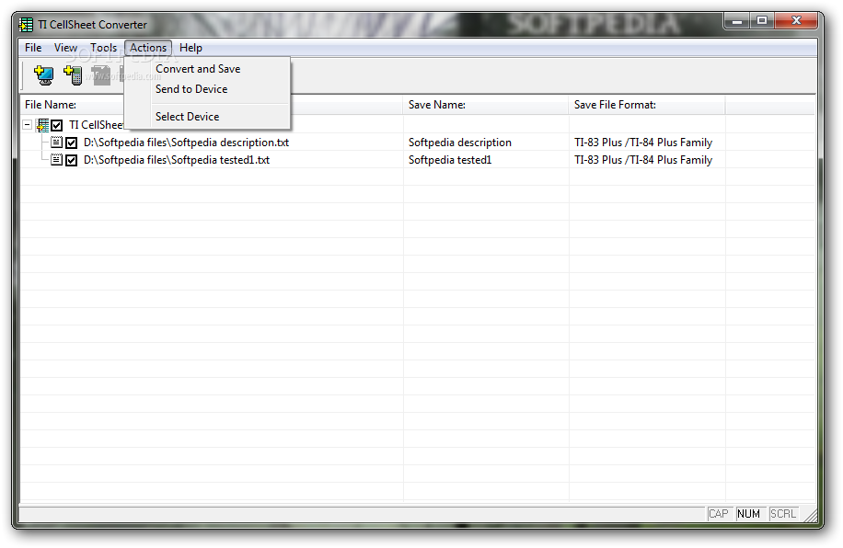Viewport: 843px width, 548px height.
Task: Close the open Actions menu
Action: pyautogui.click(x=148, y=48)
